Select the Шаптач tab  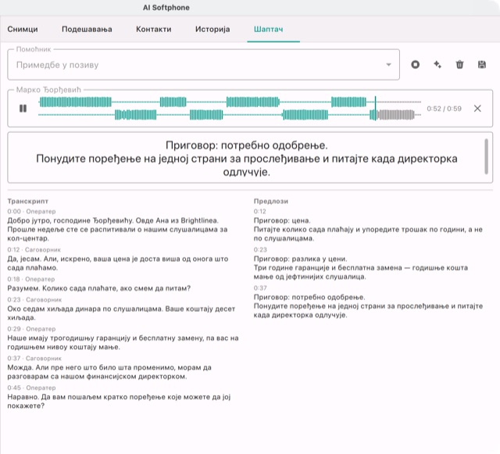coord(269,30)
